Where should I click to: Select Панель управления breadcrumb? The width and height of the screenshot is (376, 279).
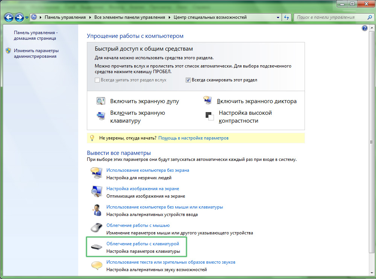[x=65, y=17]
